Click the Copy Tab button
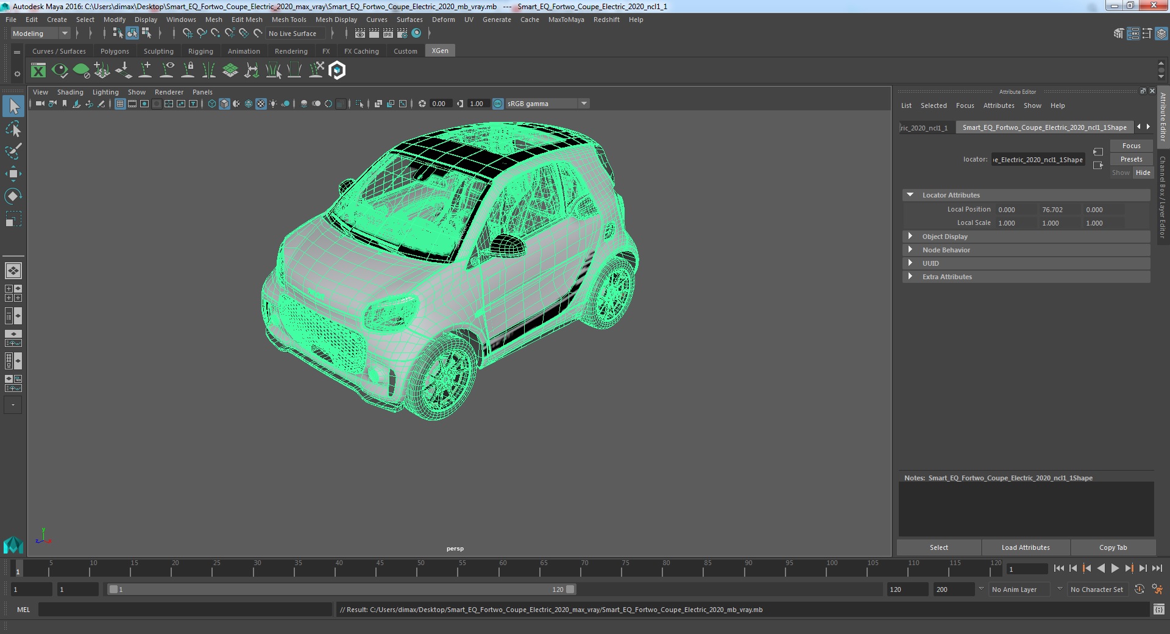 1113,547
